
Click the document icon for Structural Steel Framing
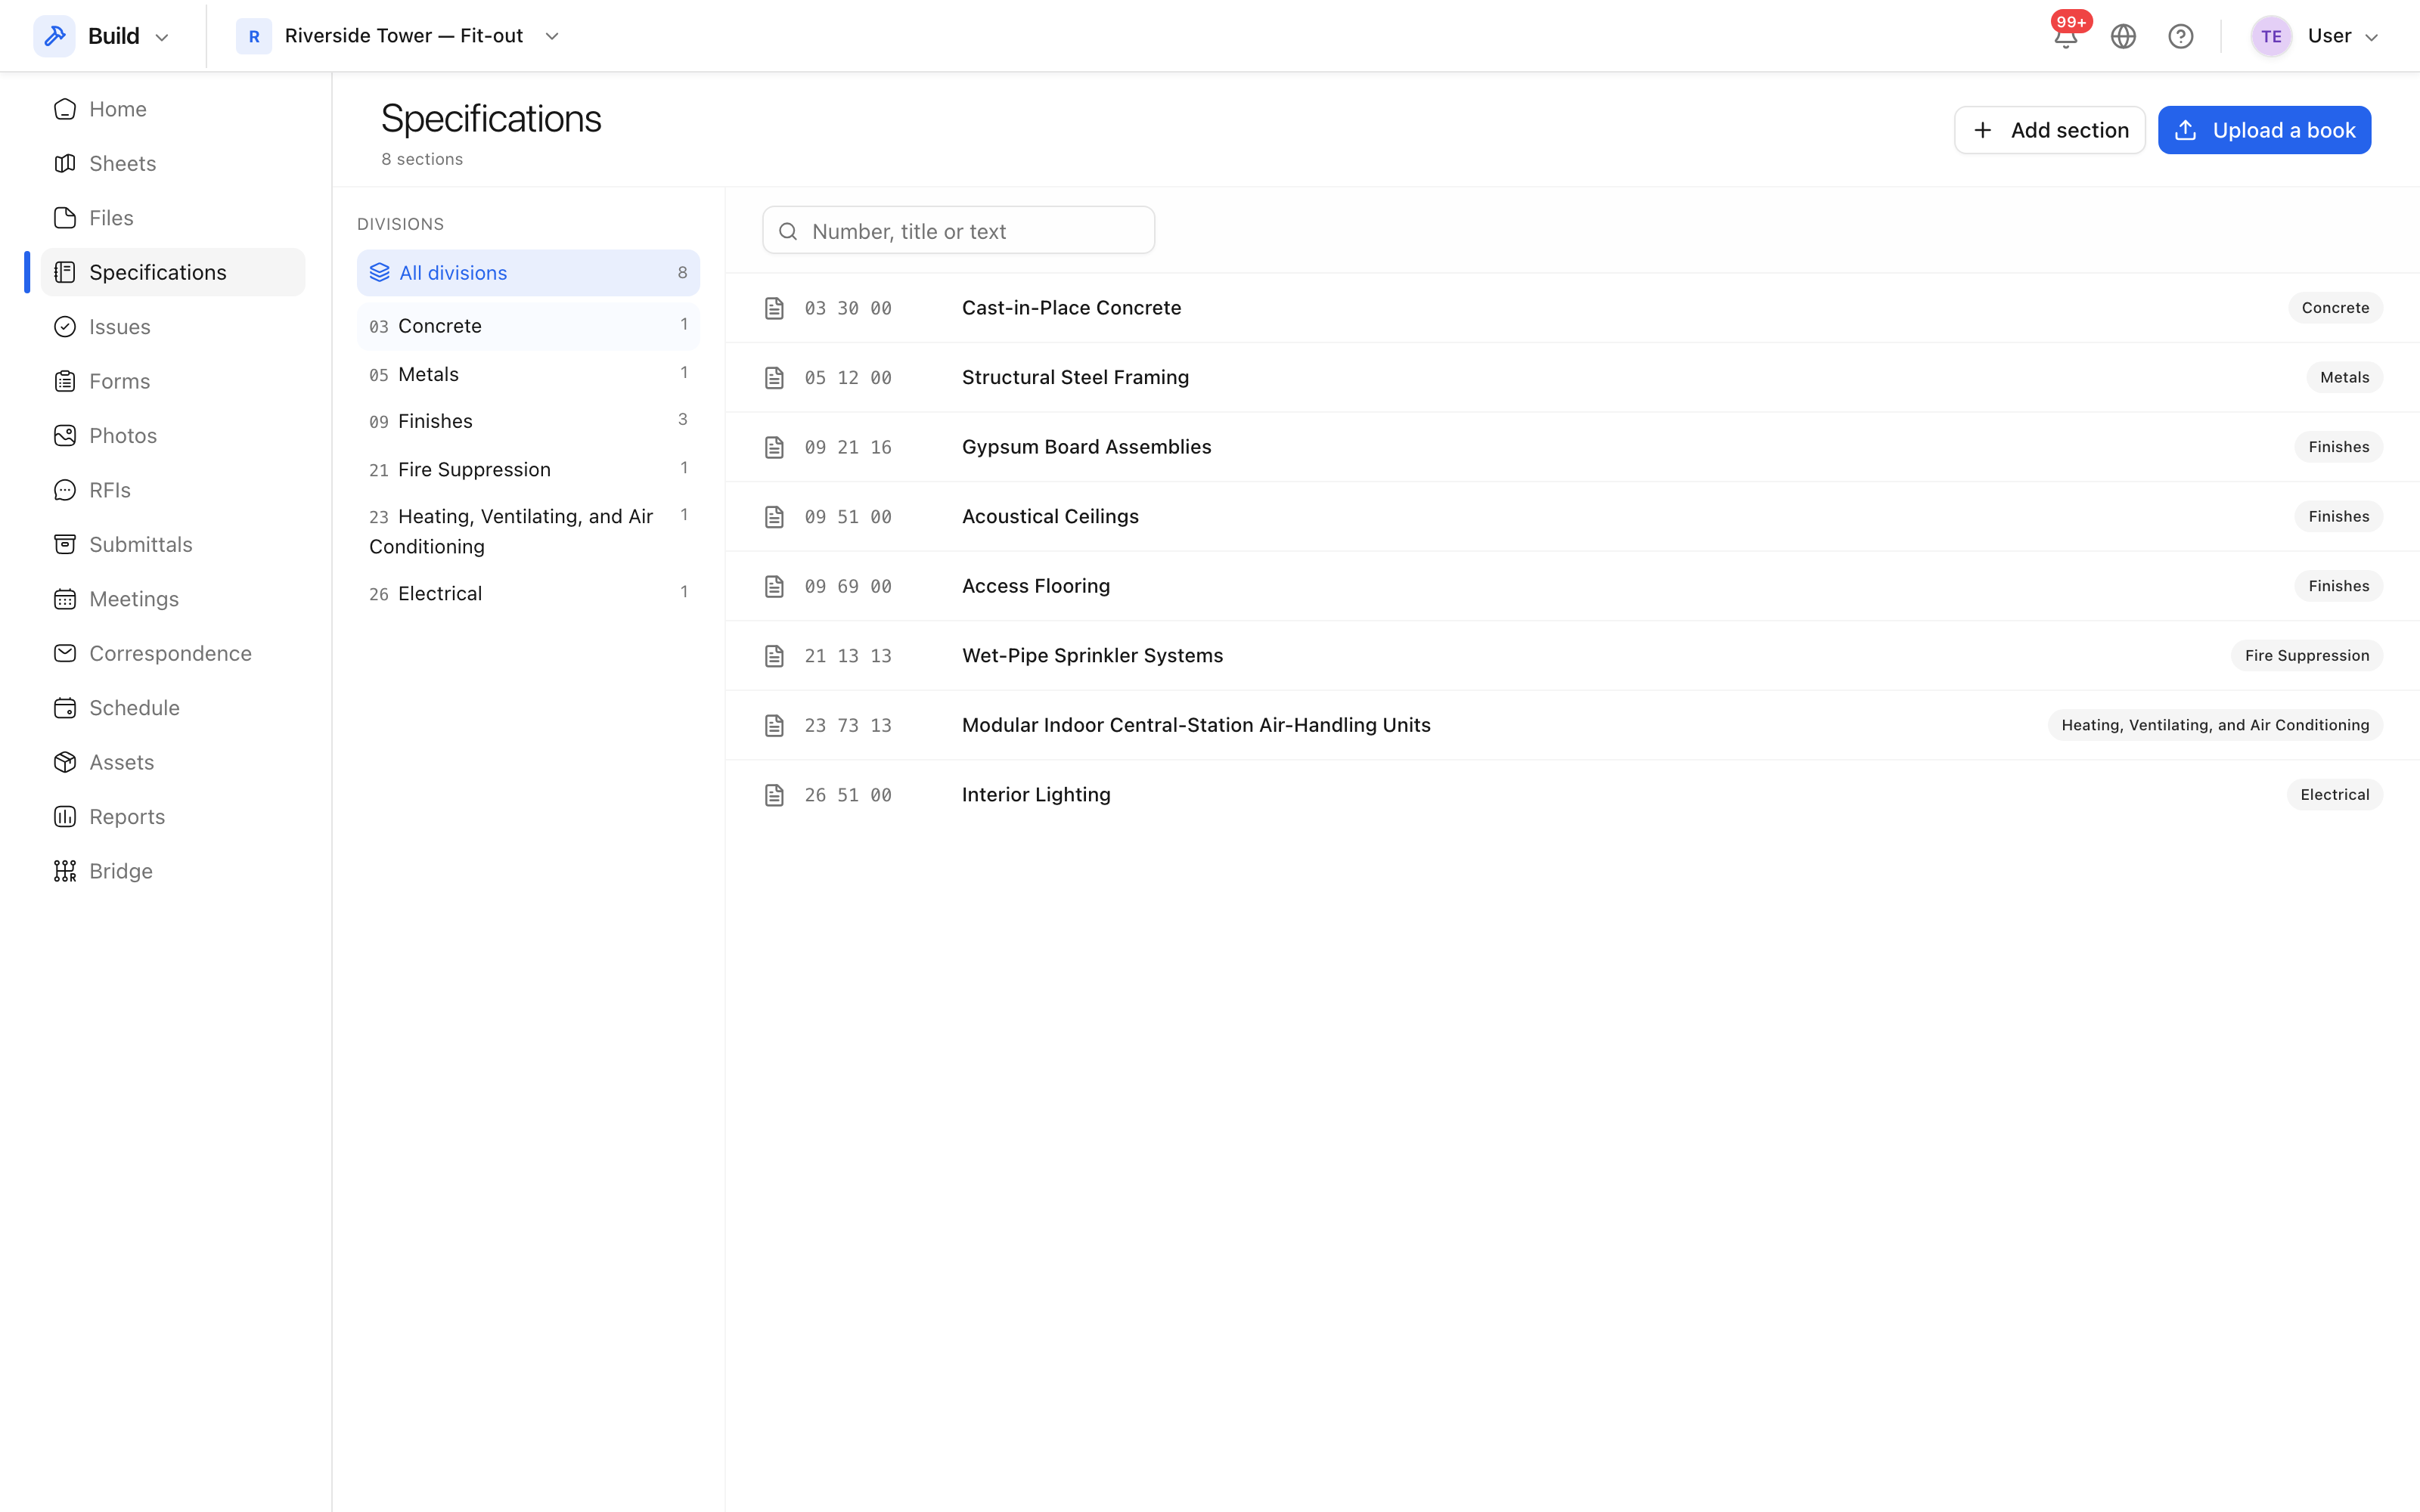tap(774, 378)
